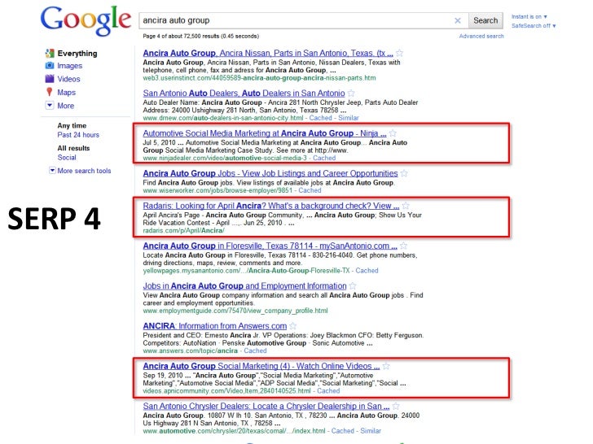
Task: Star the Ancira Nissan Parts result
Action: pyautogui.click(x=399, y=53)
